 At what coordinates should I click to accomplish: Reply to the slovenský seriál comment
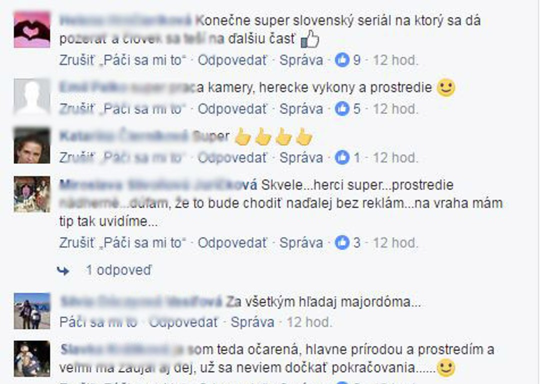(x=232, y=60)
